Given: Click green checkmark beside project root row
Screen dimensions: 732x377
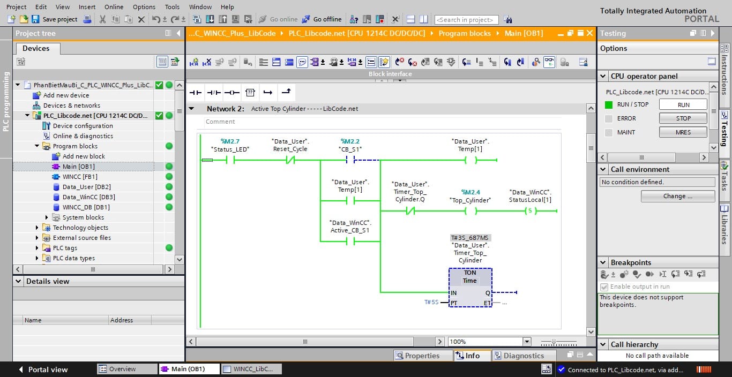Looking at the screenshot, I should pyautogui.click(x=159, y=85).
